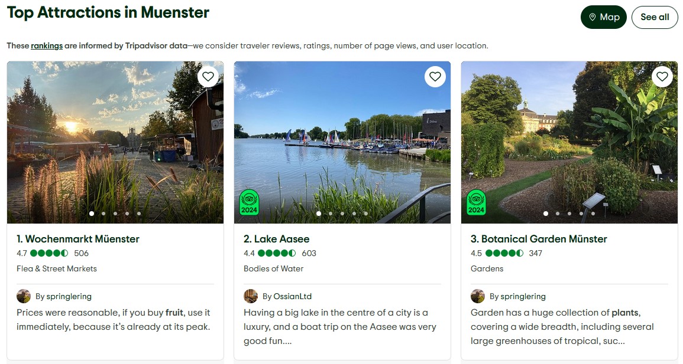This screenshot has height=364, width=683.
Task: Open the rankings link
Action: pyautogui.click(x=47, y=45)
